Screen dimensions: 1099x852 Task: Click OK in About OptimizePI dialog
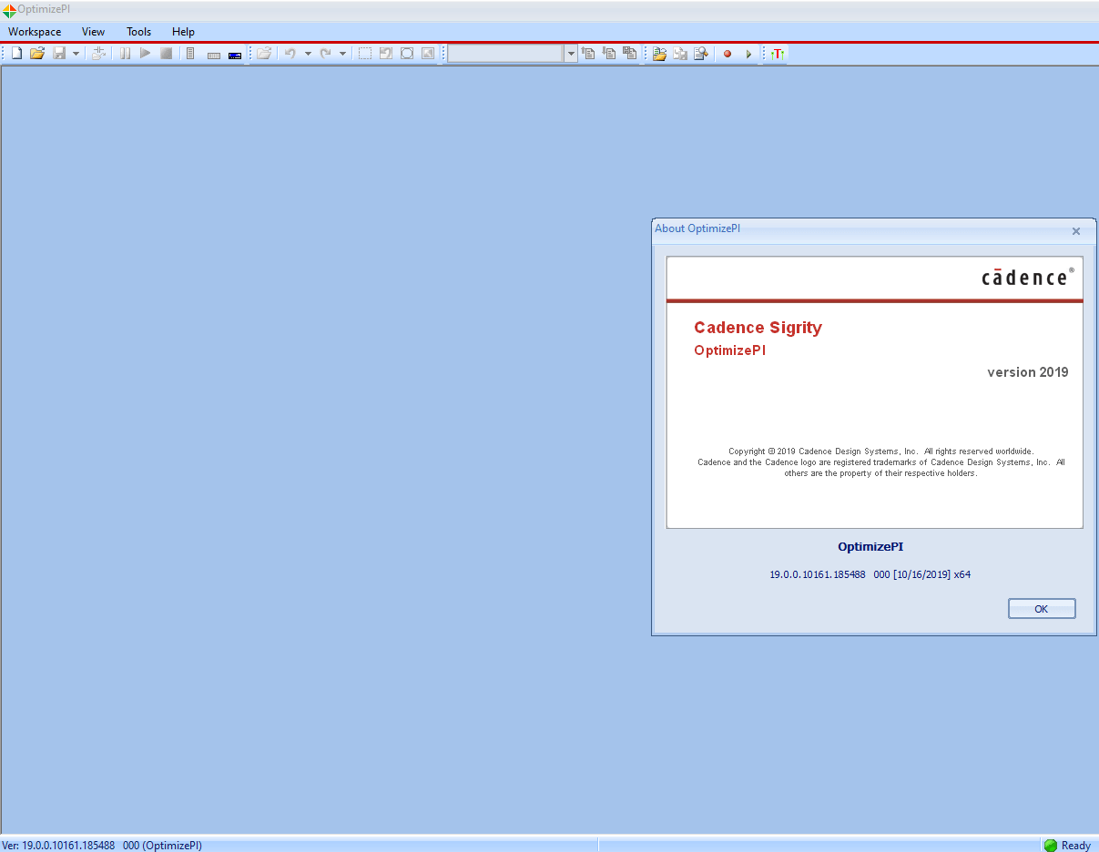(x=1042, y=609)
